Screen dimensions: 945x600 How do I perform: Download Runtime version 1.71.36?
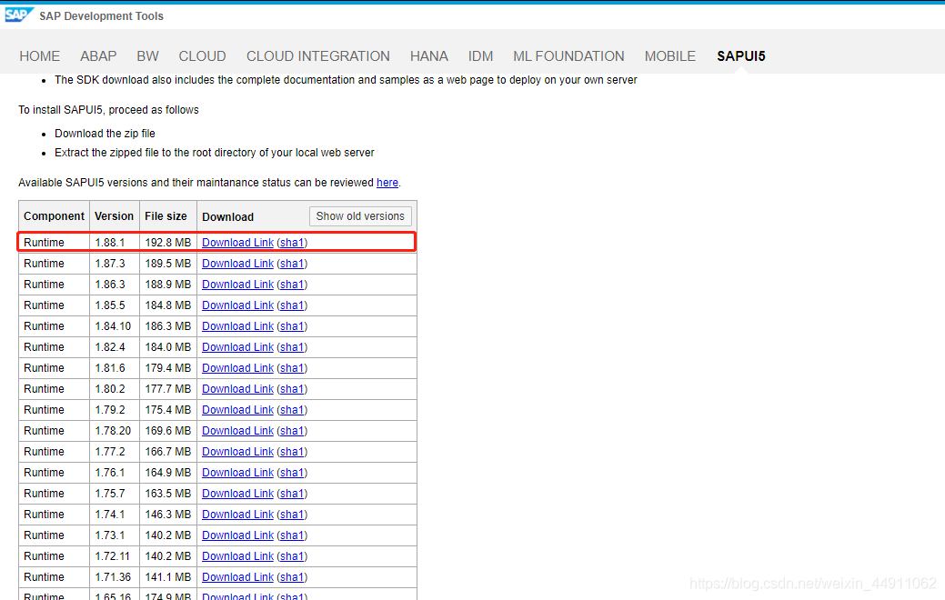(x=238, y=577)
